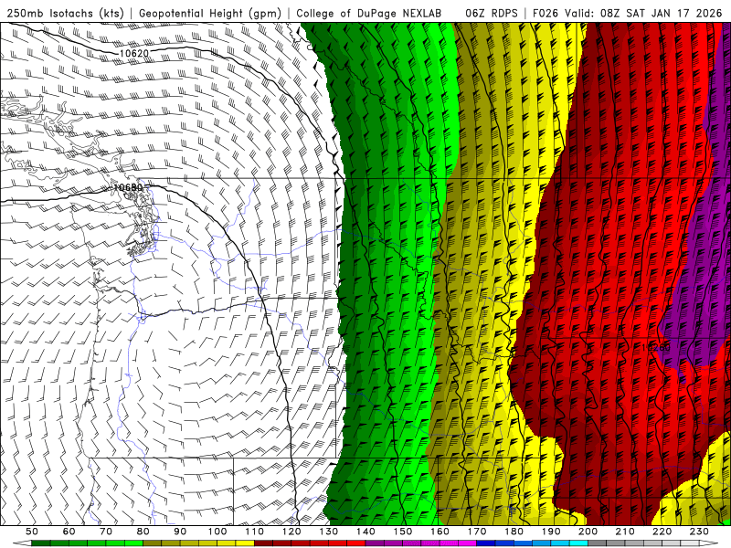Click the 10620 height contour label
731x548 pixels.
click(133, 53)
